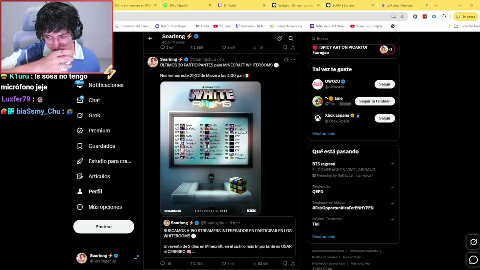The width and height of the screenshot is (480, 270).
Task: Click Mostrar más under Tal vez te guste
Action: click(x=324, y=133)
